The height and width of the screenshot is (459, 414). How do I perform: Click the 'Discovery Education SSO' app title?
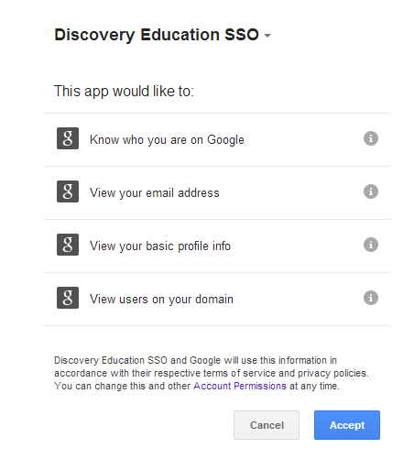pyautogui.click(x=157, y=35)
